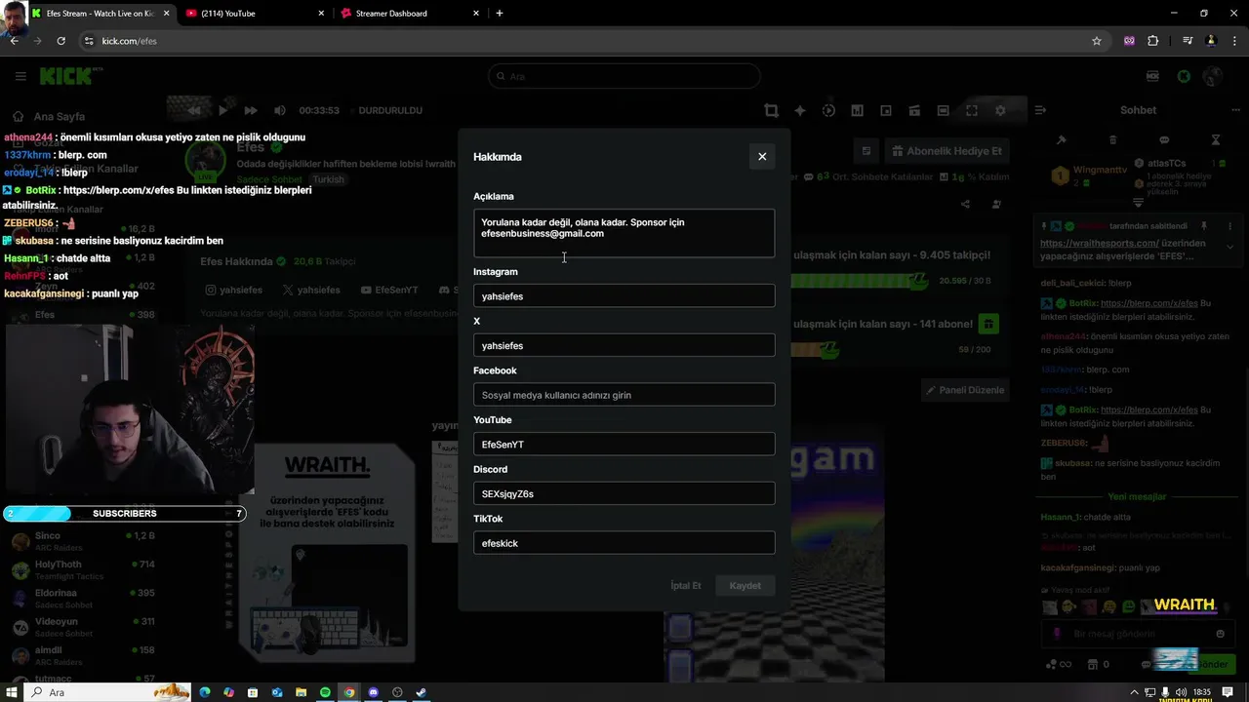1249x702 pixels.
Task: Play the paused stream
Action: [x=222, y=110]
